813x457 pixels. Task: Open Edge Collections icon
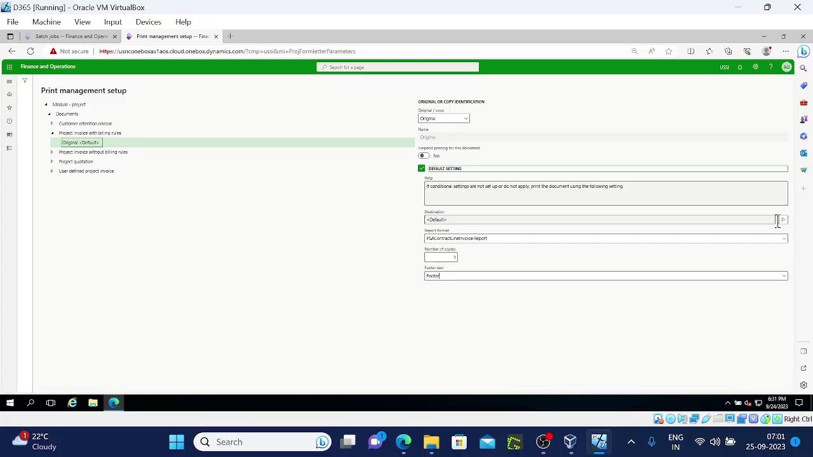pos(728,51)
